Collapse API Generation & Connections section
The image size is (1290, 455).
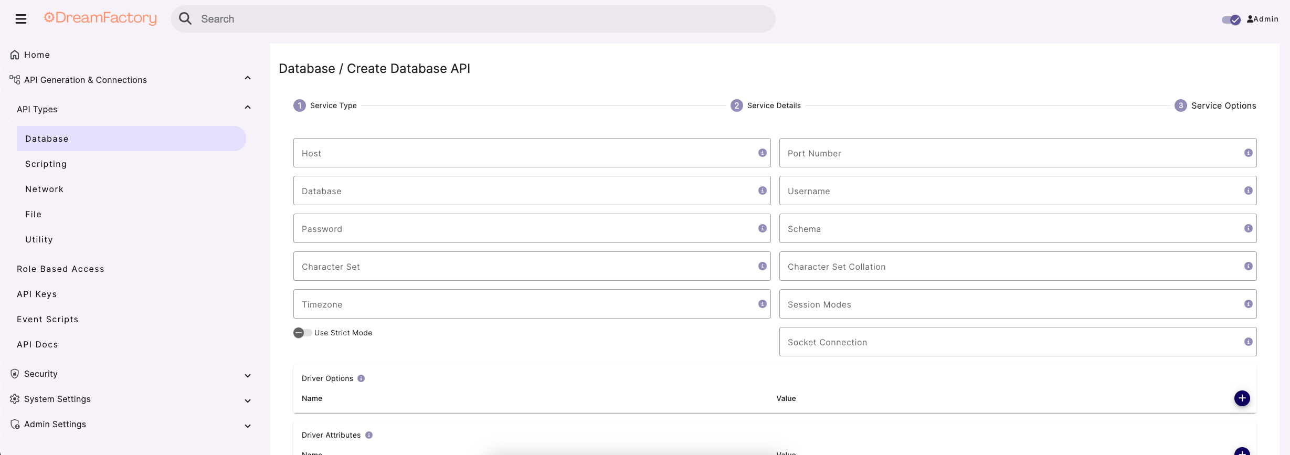pos(248,78)
